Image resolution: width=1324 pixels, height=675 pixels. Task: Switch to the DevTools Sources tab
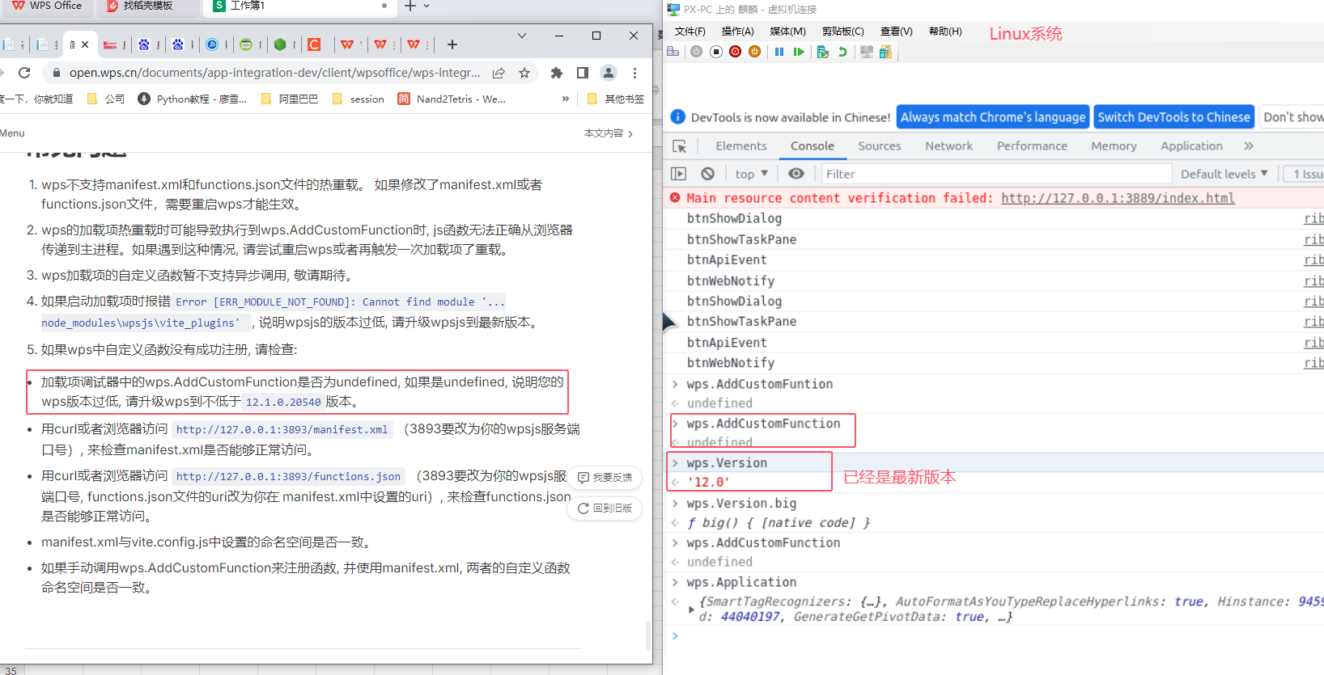tap(879, 146)
